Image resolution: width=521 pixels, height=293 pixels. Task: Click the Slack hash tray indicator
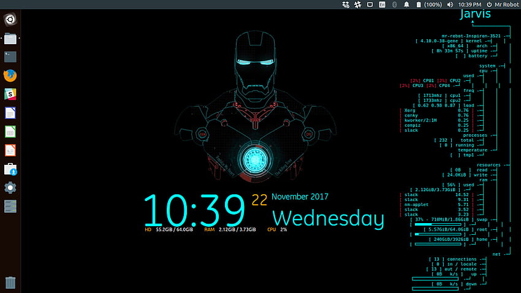[357, 5]
